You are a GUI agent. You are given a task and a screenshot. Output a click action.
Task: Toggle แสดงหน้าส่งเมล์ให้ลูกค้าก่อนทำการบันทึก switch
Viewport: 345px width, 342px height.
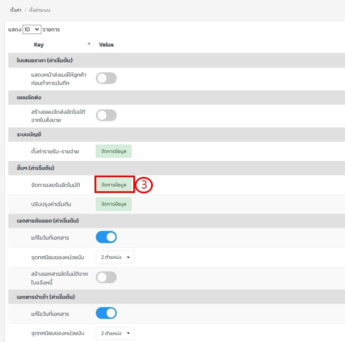pyautogui.click(x=106, y=78)
